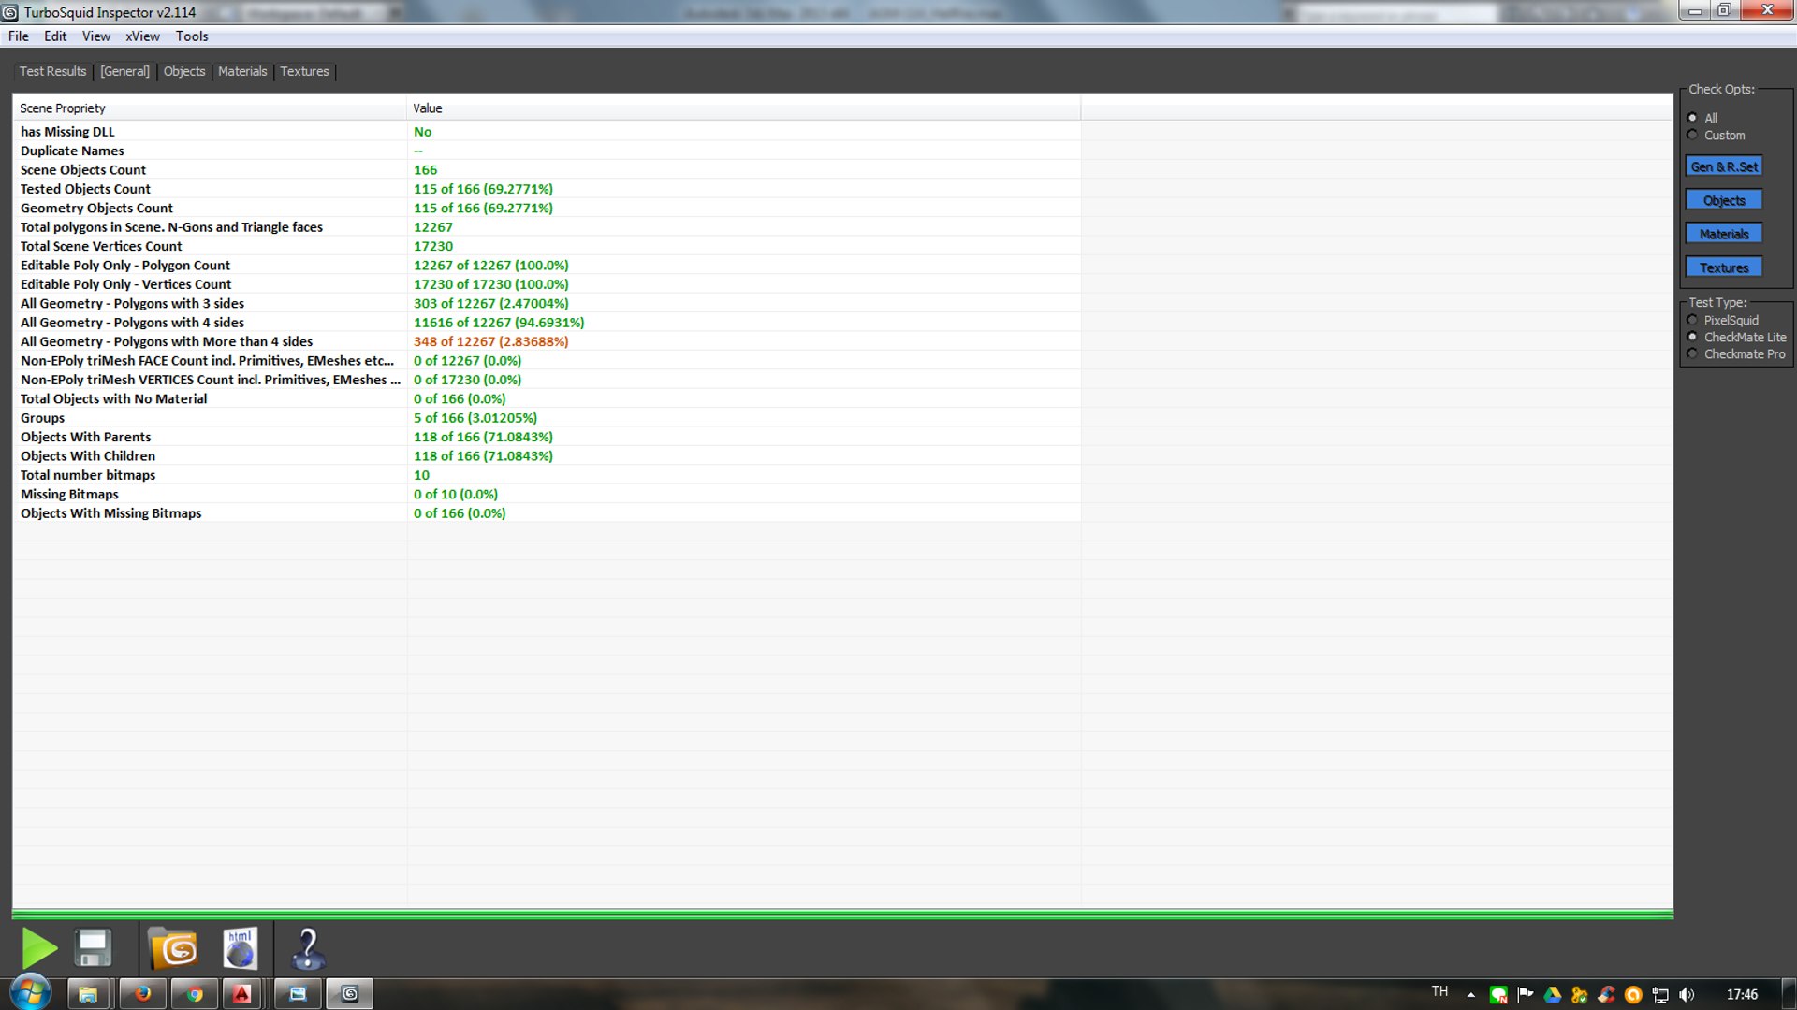This screenshot has height=1010, width=1797.
Task: Click the blue Textures check button
Action: click(x=1724, y=267)
